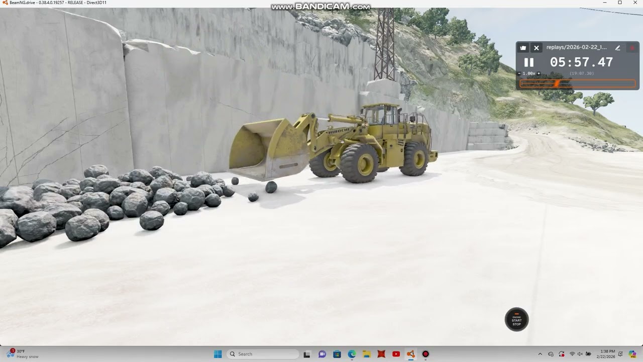Toggle the Engine Start Stop button
The width and height of the screenshot is (643, 362).
click(x=516, y=319)
